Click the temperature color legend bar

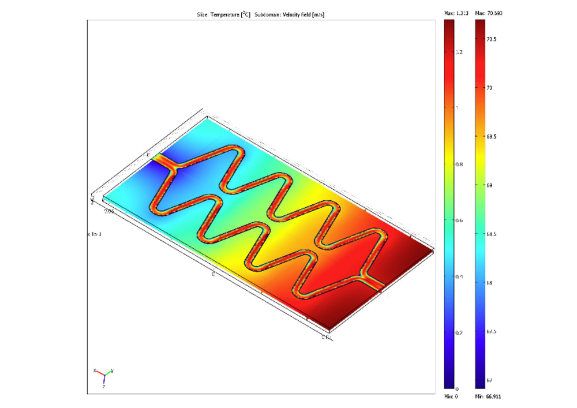pyautogui.click(x=480, y=204)
